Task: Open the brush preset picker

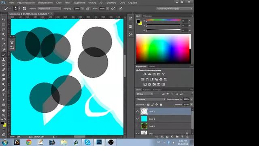Action: click(17, 9)
